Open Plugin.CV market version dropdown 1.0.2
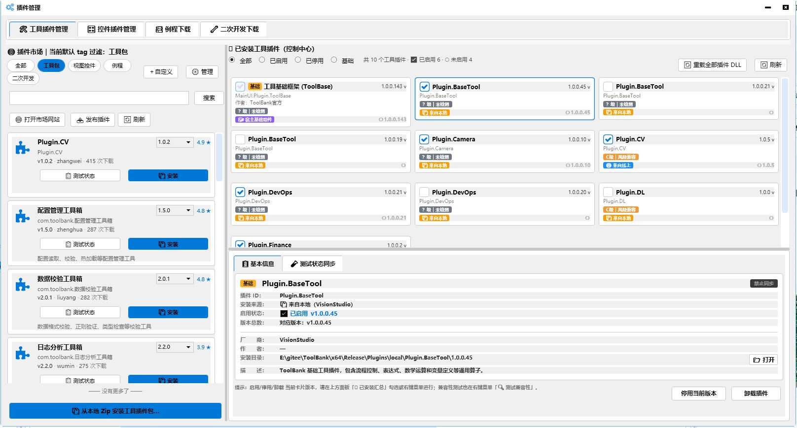797x428 pixels. pyautogui.click(x=175, y=142)
